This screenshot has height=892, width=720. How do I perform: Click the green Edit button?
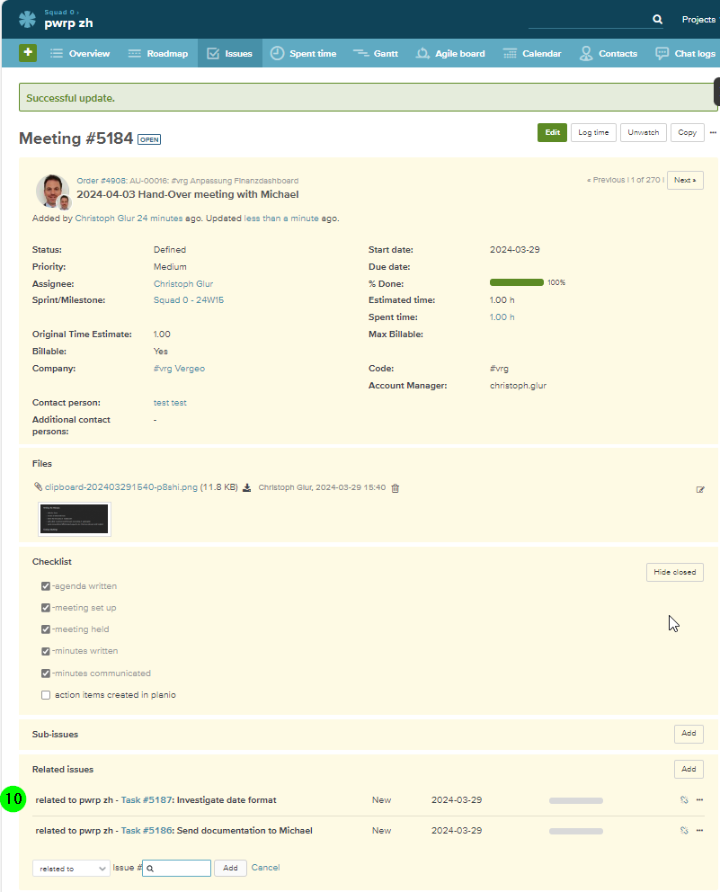[552, 132]
